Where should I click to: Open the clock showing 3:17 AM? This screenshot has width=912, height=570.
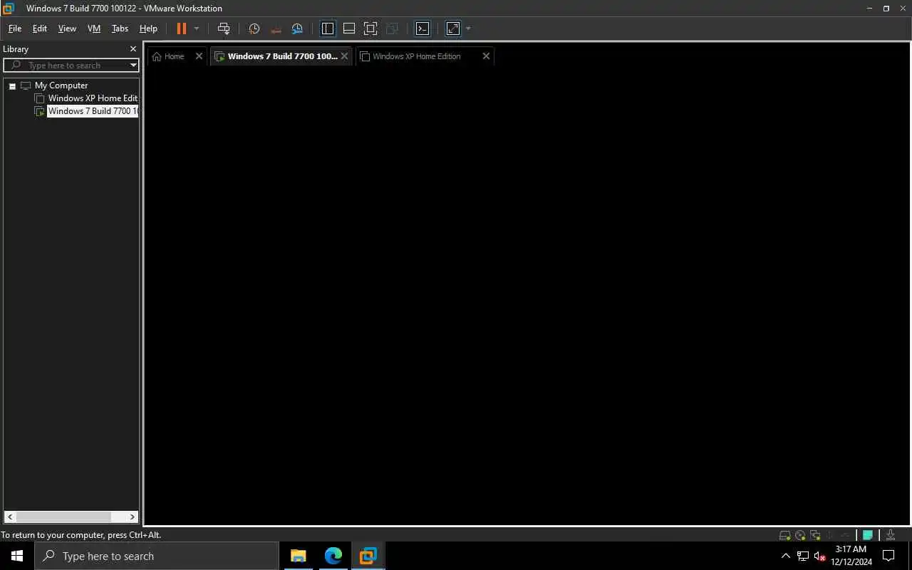[851, 556]
